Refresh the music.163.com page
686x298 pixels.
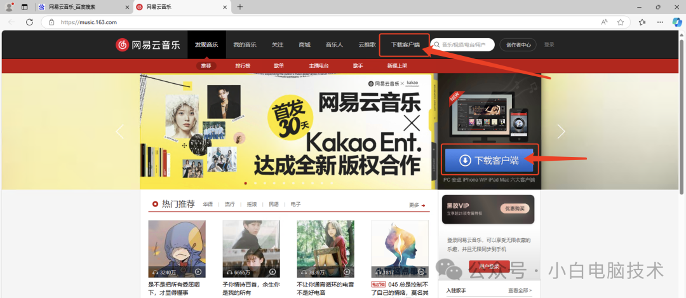29,22
